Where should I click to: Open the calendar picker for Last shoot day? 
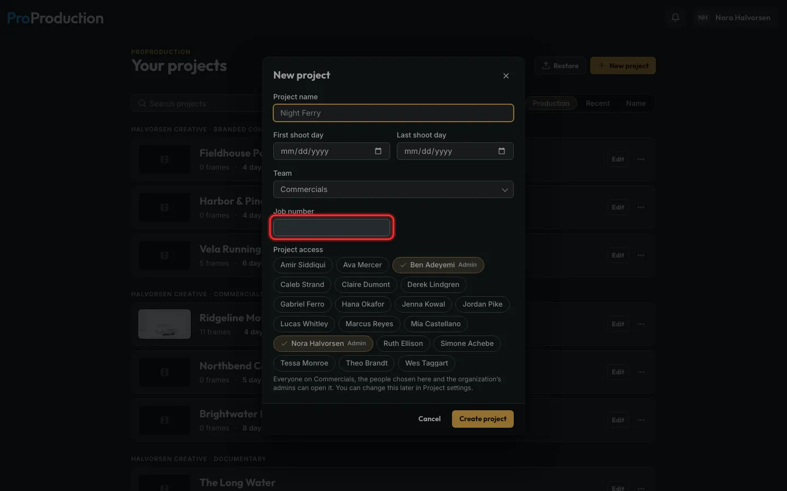(x=502, y=151)
